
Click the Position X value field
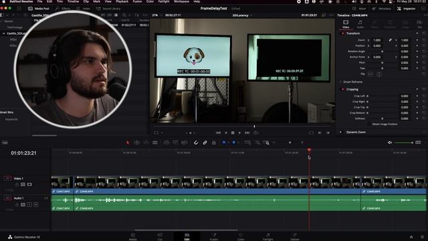click(377, 46)
